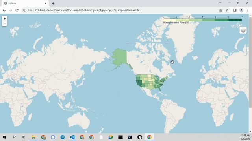The height and width of the screenshot is (141, 252).
Task: Click the lightest legend swatch near 3
Action: 169,20
